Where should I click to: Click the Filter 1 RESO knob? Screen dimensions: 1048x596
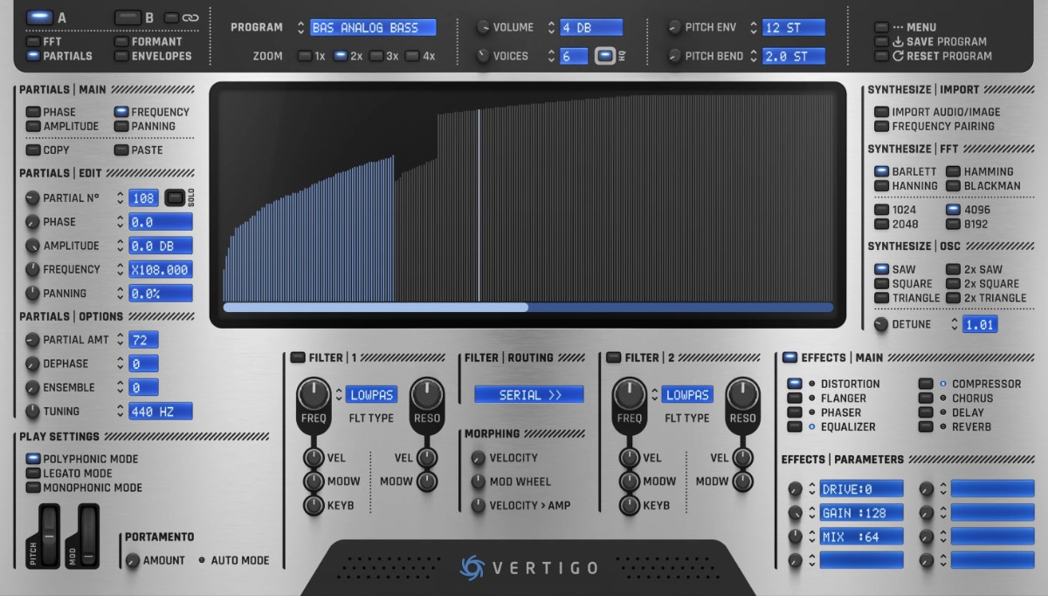tap(427, 395)
